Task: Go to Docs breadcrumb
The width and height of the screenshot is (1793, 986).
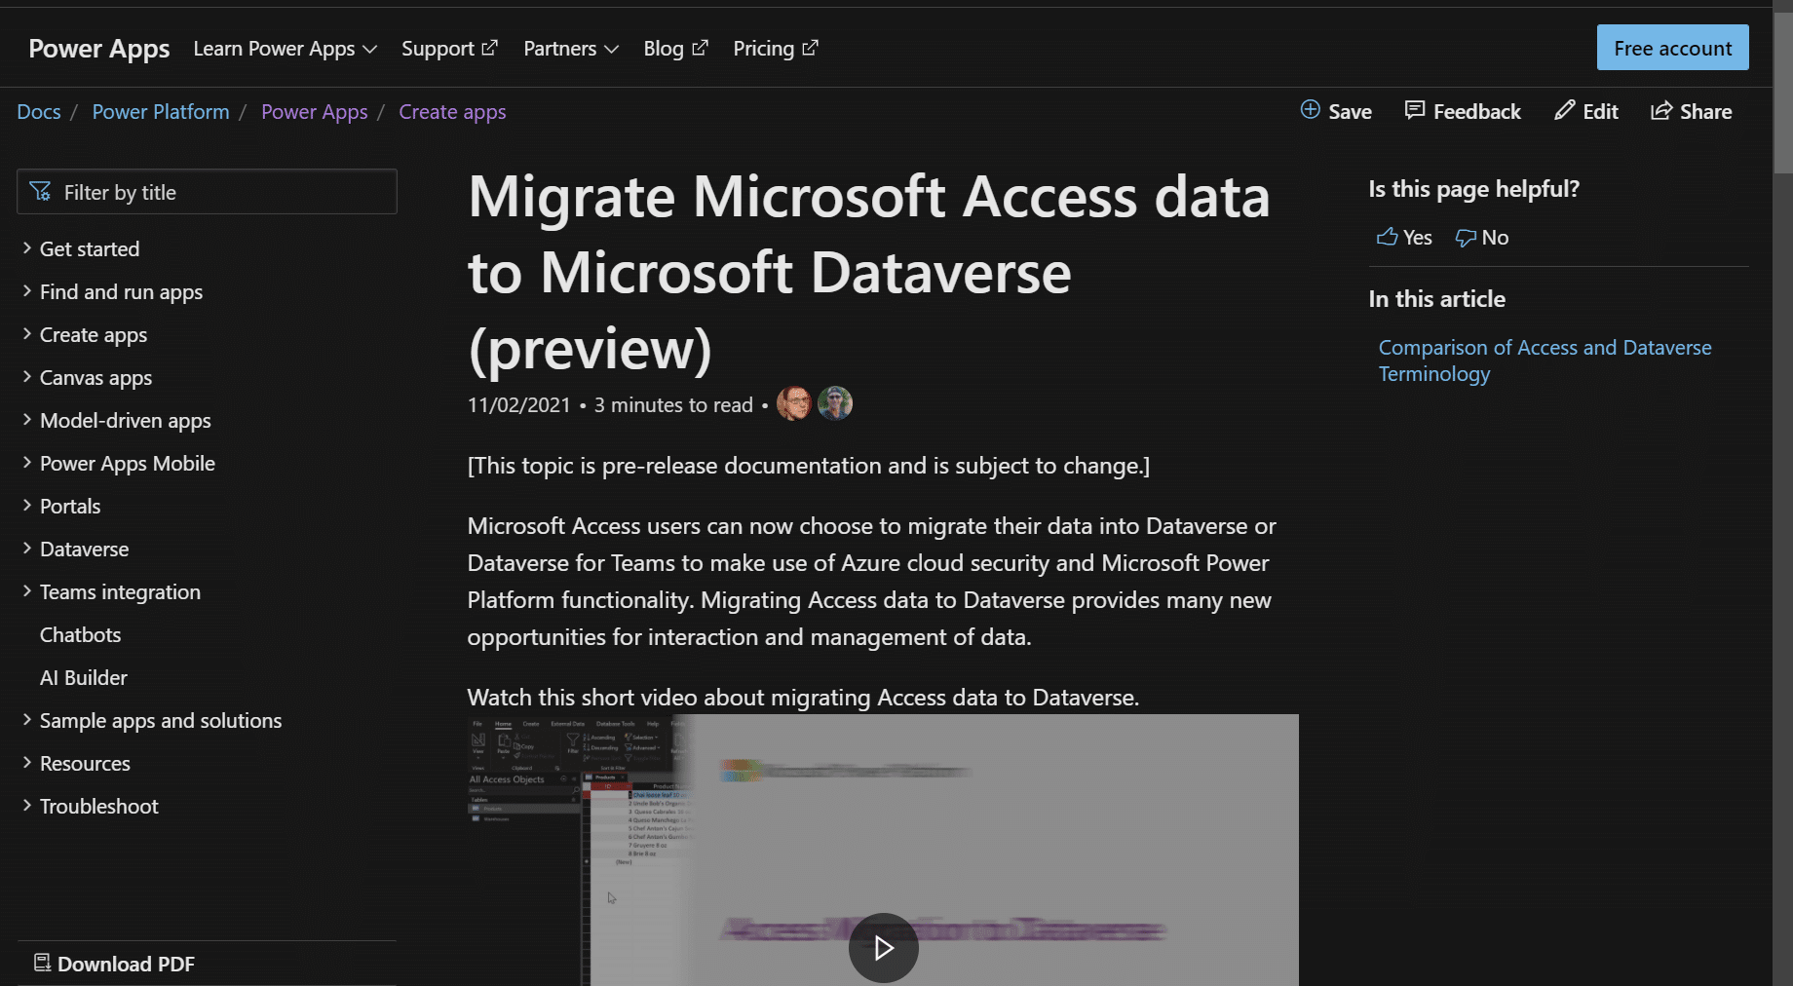Action: coord(39,111)
